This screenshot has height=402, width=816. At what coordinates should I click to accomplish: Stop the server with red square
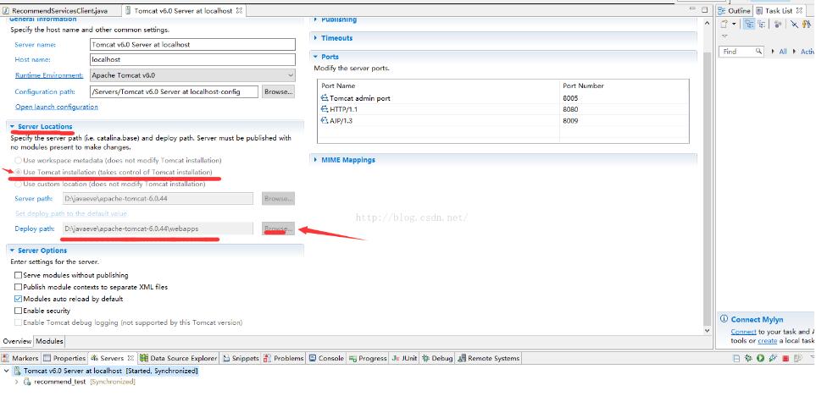pyautogui.click(x=785, y=359)
